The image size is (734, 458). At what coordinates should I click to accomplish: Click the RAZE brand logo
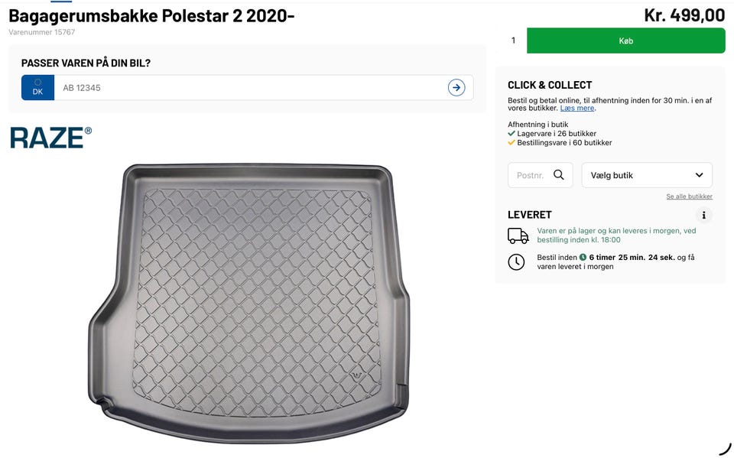pyautogui.click(x=50, y=138)
